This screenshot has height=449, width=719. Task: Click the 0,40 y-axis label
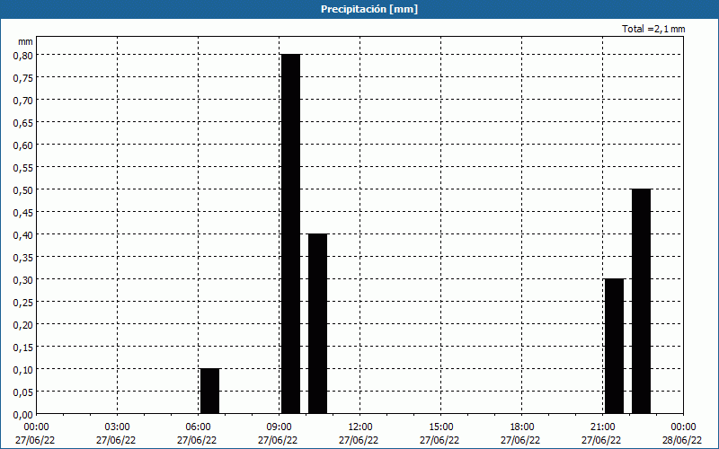[x=23, y=234]
